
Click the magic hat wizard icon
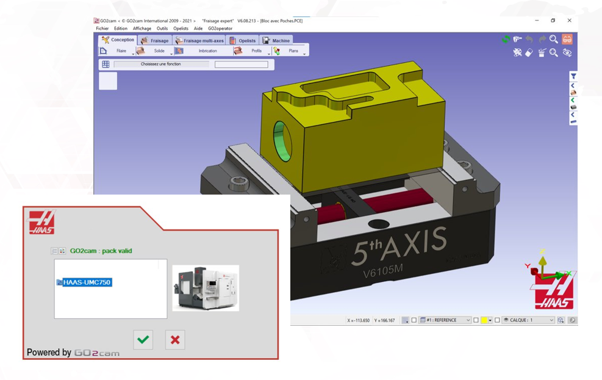542,52
